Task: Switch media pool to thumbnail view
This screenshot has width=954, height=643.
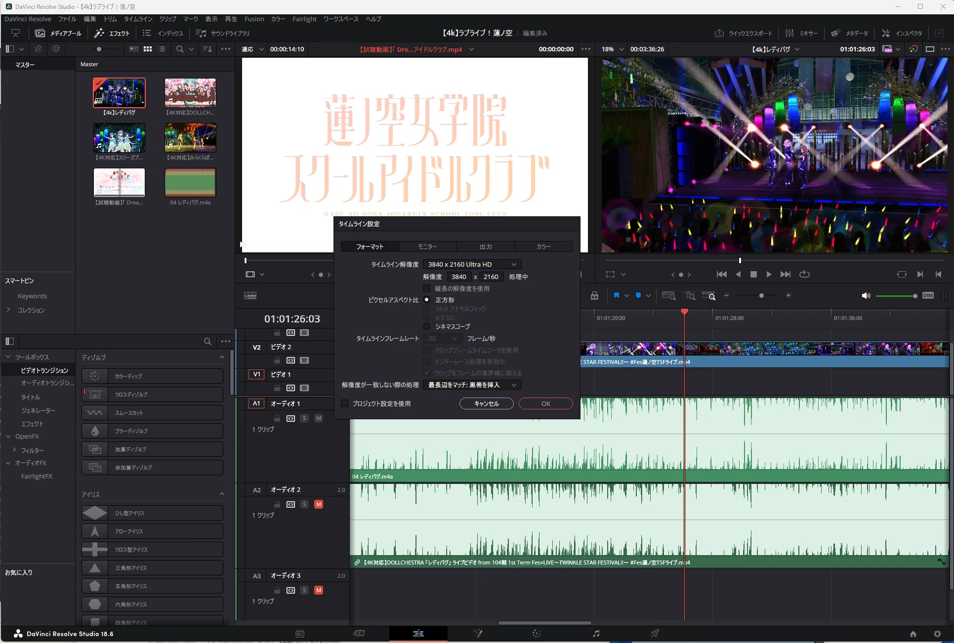Action: 148,49
